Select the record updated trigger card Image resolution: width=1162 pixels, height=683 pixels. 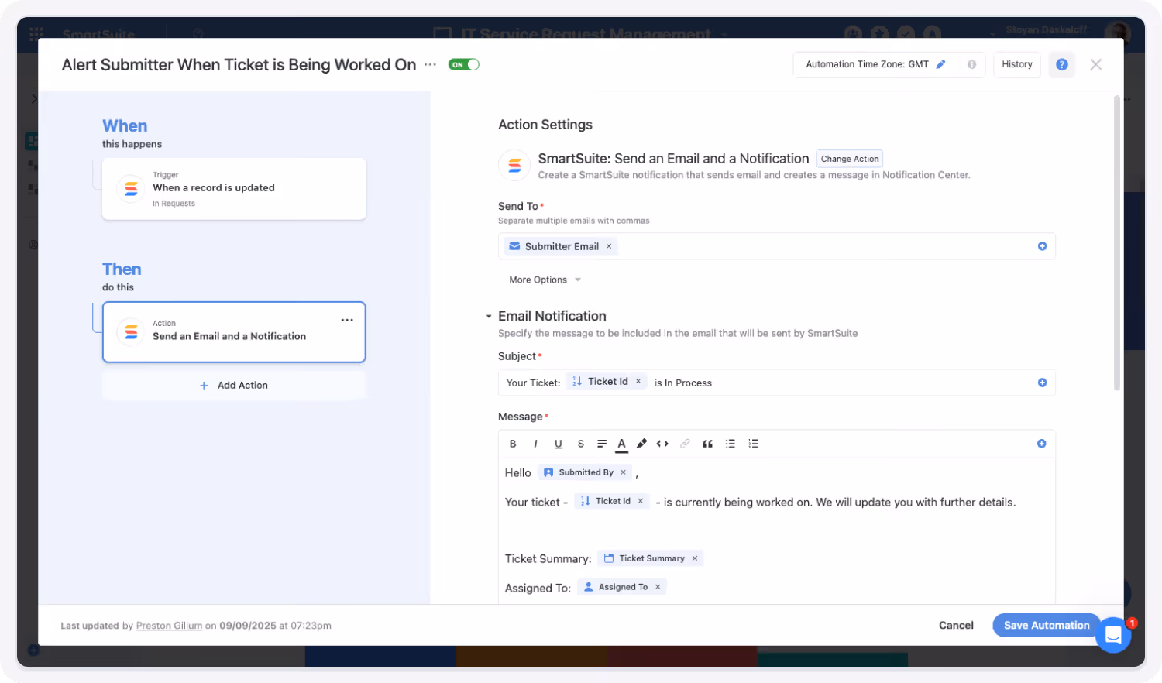click(234, 189)
